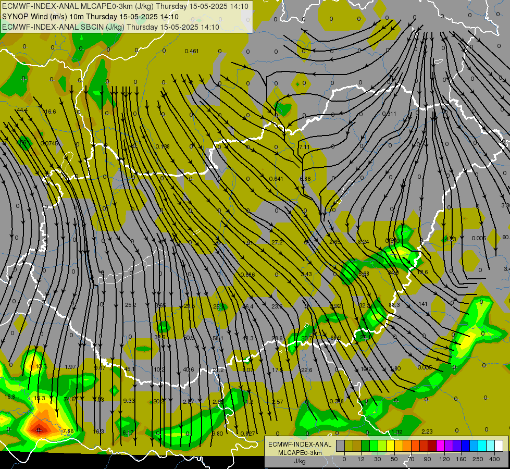Click the gray swatch in the MLCAPE legend
The image size is (510, 469).
(x=340, y=446)
